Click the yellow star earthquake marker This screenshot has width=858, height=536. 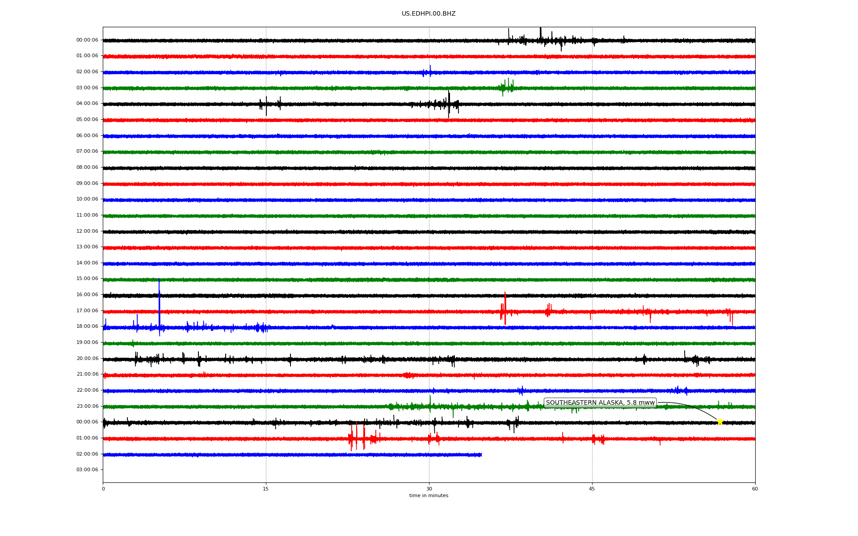pos(719,422)
